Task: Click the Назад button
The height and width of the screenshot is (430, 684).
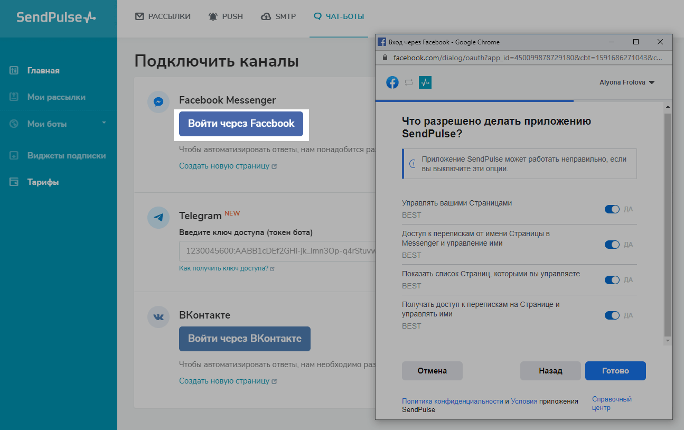Action: (550, 371)
